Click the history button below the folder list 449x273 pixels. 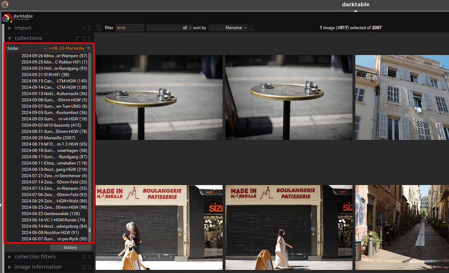(71, 247)
